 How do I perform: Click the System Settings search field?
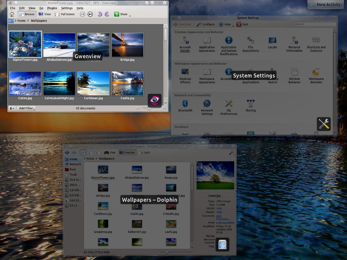pyautogui.click(x=315, y=24)
